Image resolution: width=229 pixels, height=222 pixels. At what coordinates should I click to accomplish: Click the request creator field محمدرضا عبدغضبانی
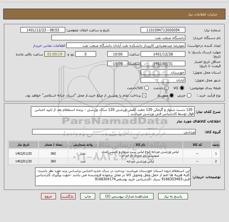click(126, 46)
